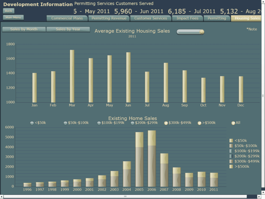This screenshot has width=265, height=199.
Task: Open the Permitting Revenue tab
Action: coord(109,18)
